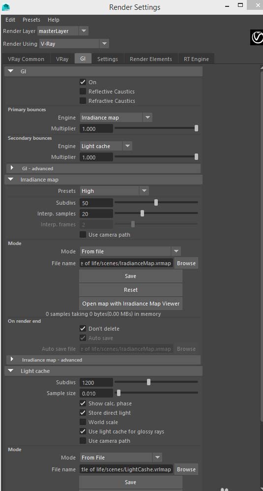Screen dimensions: 263x491
Task: Toggle the Don't delete checkbox
Action: coord(83,329)
